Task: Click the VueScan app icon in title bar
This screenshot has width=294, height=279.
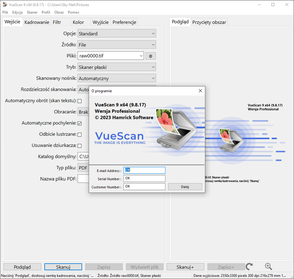Action: (x=5, y=5)
